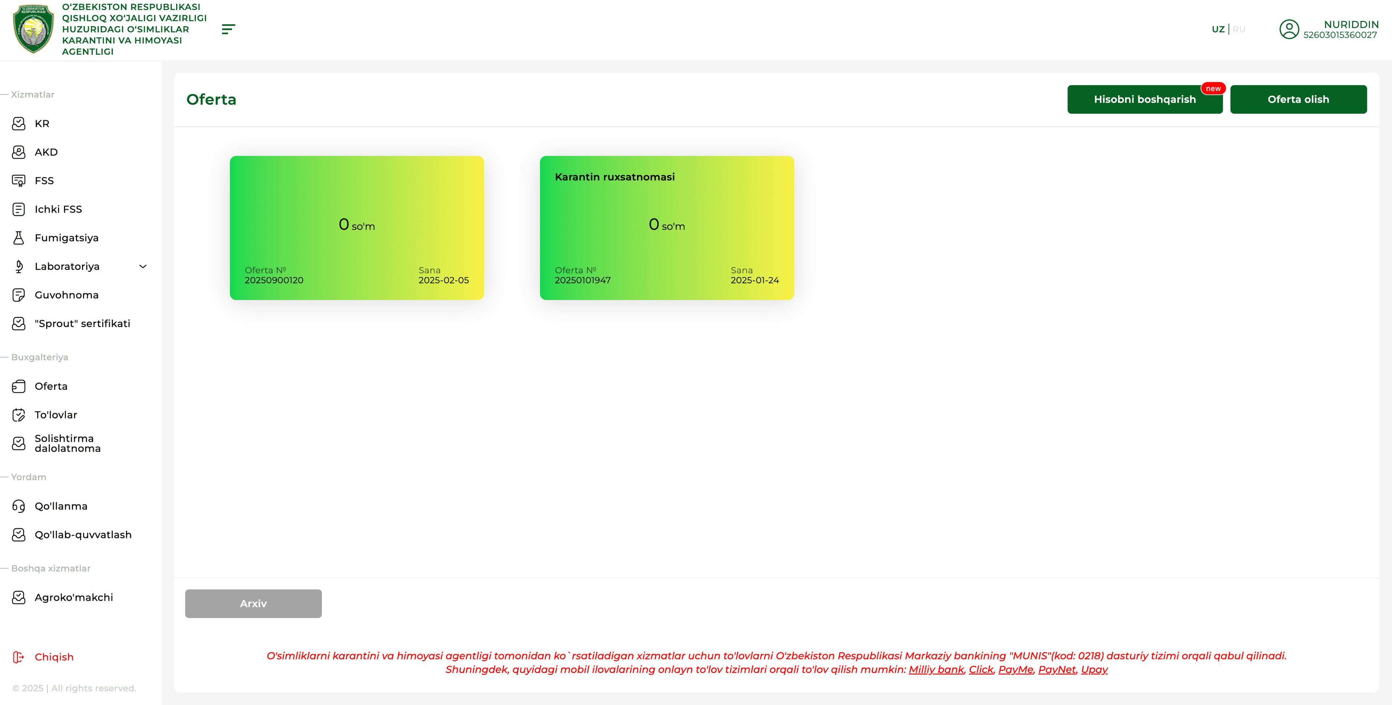The image size is (1392, 705).
Task: Open "Sprout" sertifikati menu item
Action: (82, 324)
